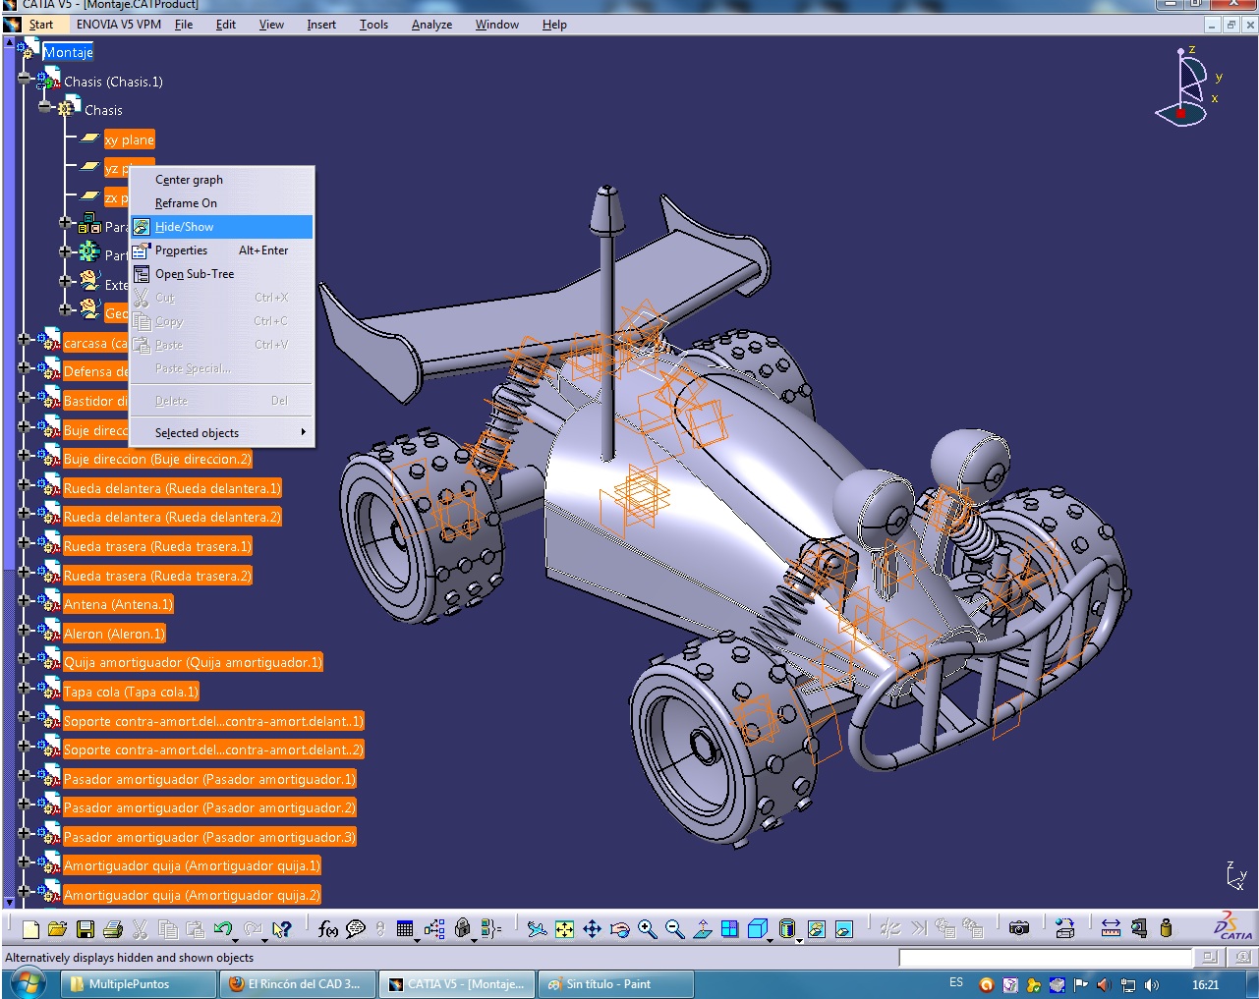The width and height of the screenshot is (1259, 999).
Task: Expand the Tapa cola.1 node
Action: coord(24,688)
